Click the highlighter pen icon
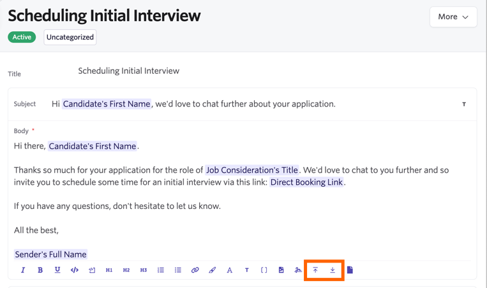 pyautogui.click(x=213, y=270)
